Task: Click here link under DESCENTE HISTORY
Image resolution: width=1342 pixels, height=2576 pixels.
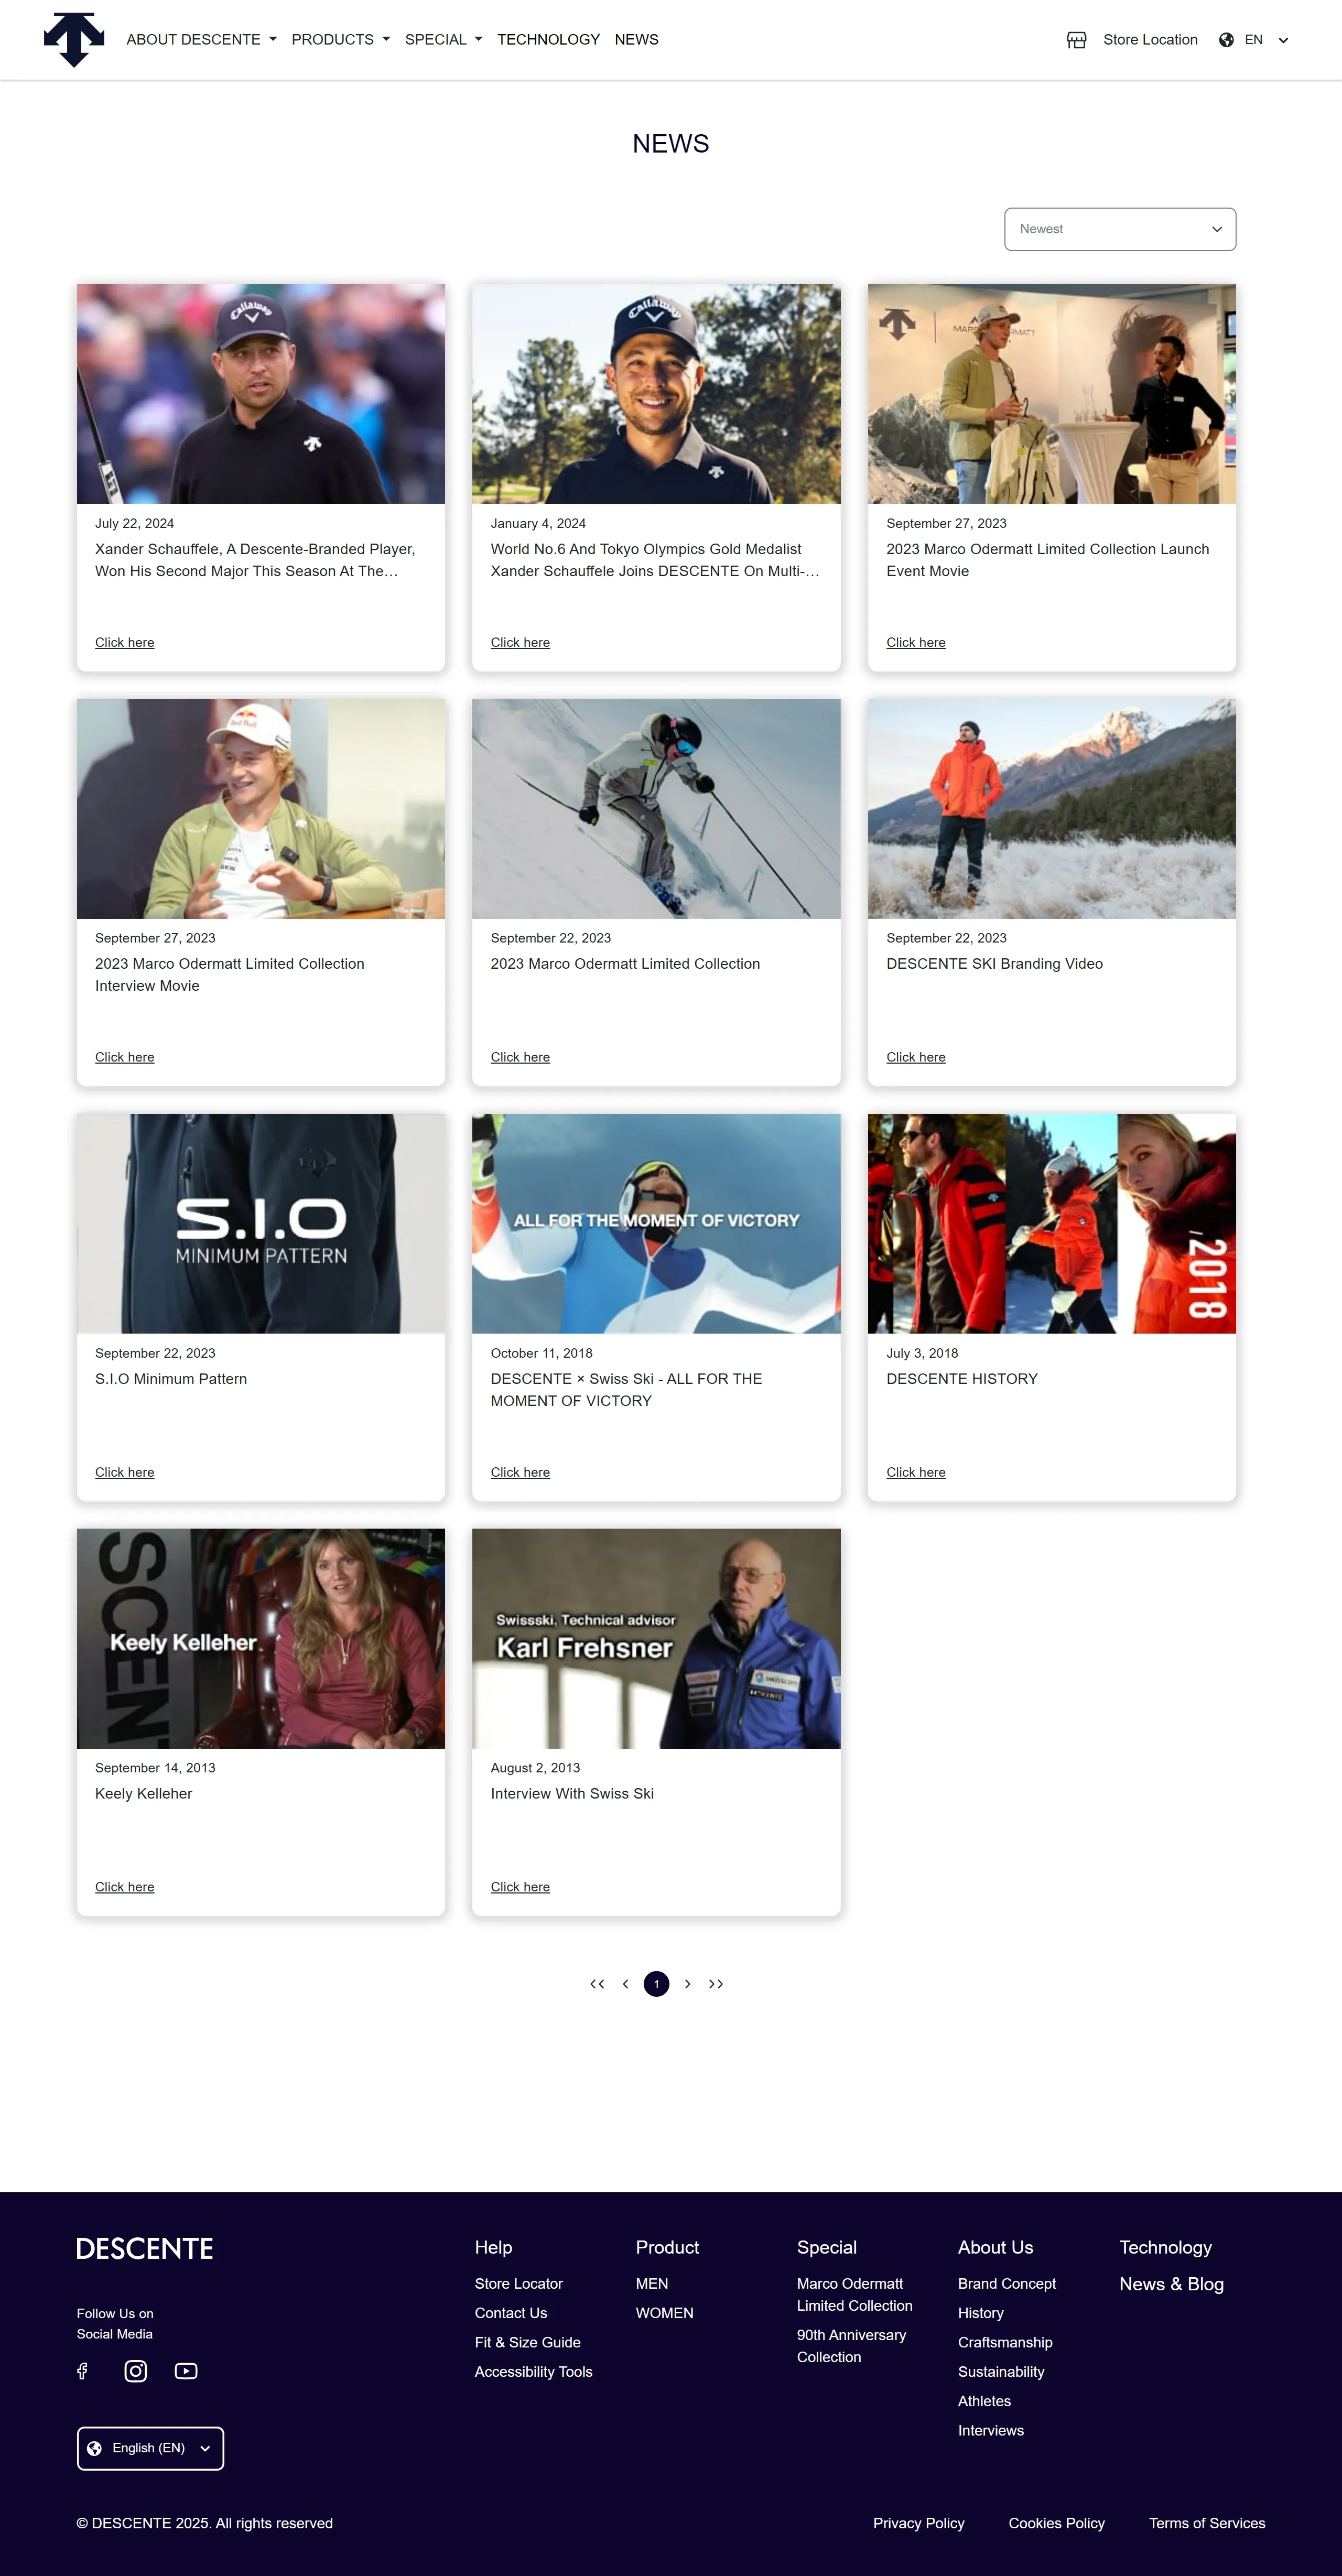Action: tap(915, 1472)
